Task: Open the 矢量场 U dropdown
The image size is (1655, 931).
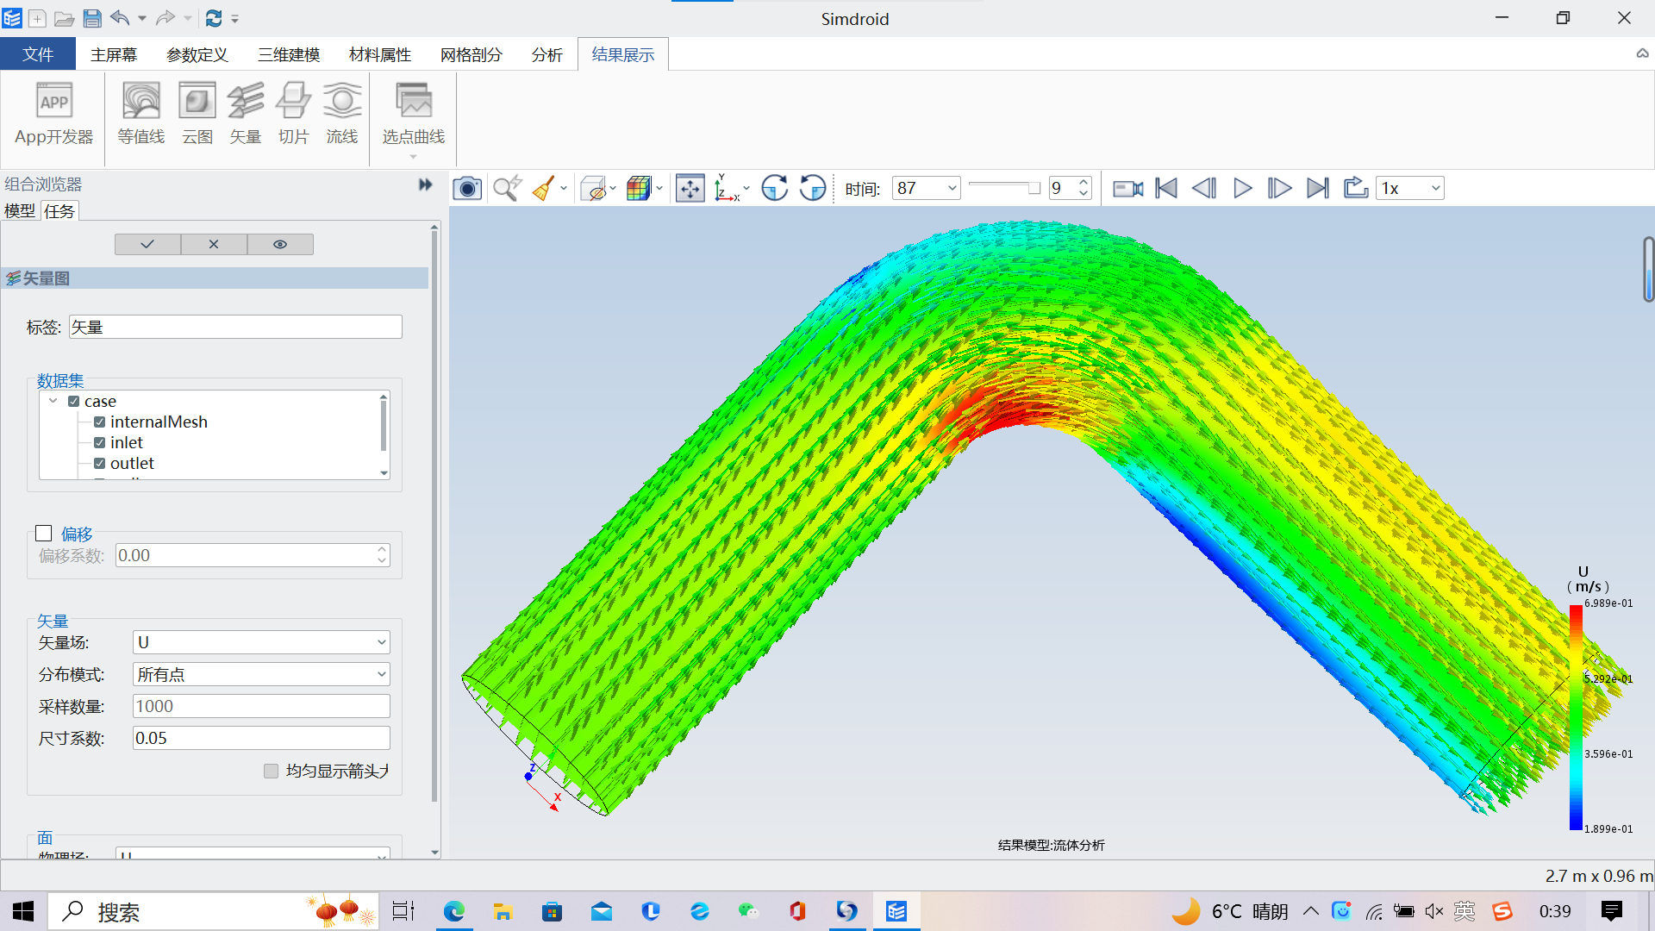Action: pos(261,642)
